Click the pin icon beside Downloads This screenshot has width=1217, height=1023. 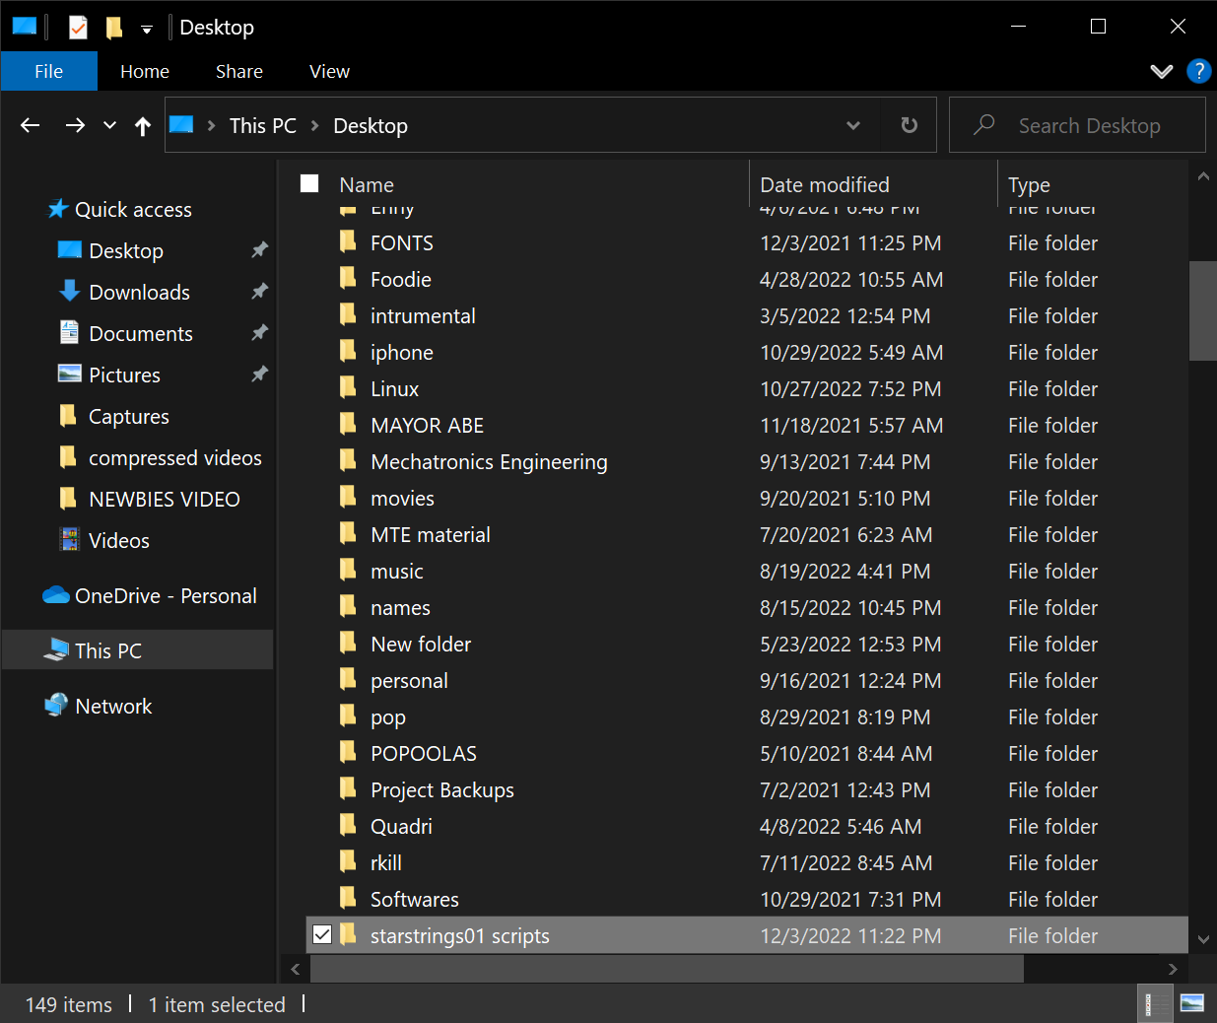click(259, 292)
